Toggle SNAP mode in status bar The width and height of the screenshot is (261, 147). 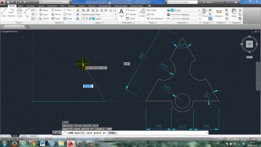coord(36,139)
